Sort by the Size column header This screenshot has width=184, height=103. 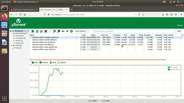point(81,35)
